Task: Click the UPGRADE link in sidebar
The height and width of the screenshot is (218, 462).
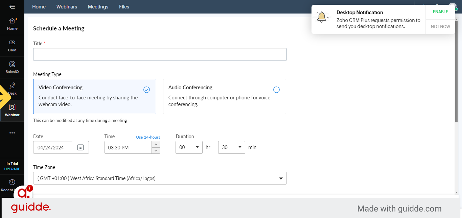Action: coord(12,169)
